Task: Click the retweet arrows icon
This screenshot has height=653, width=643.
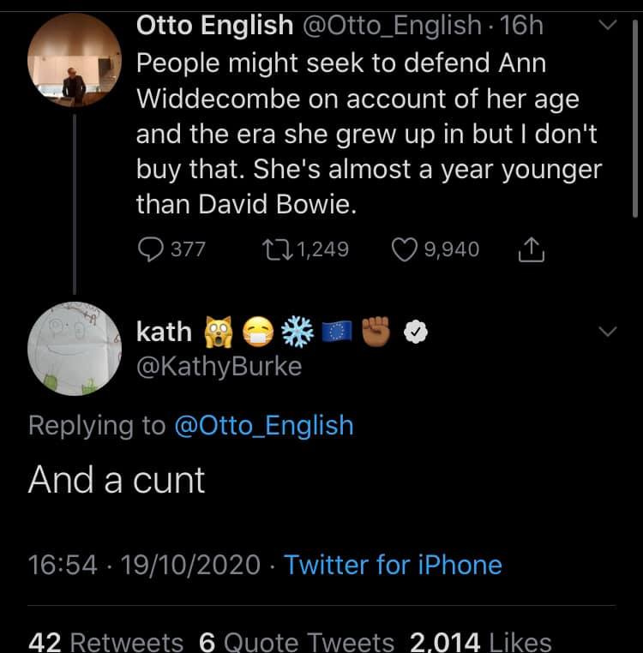Action: [x=277, y=249]
